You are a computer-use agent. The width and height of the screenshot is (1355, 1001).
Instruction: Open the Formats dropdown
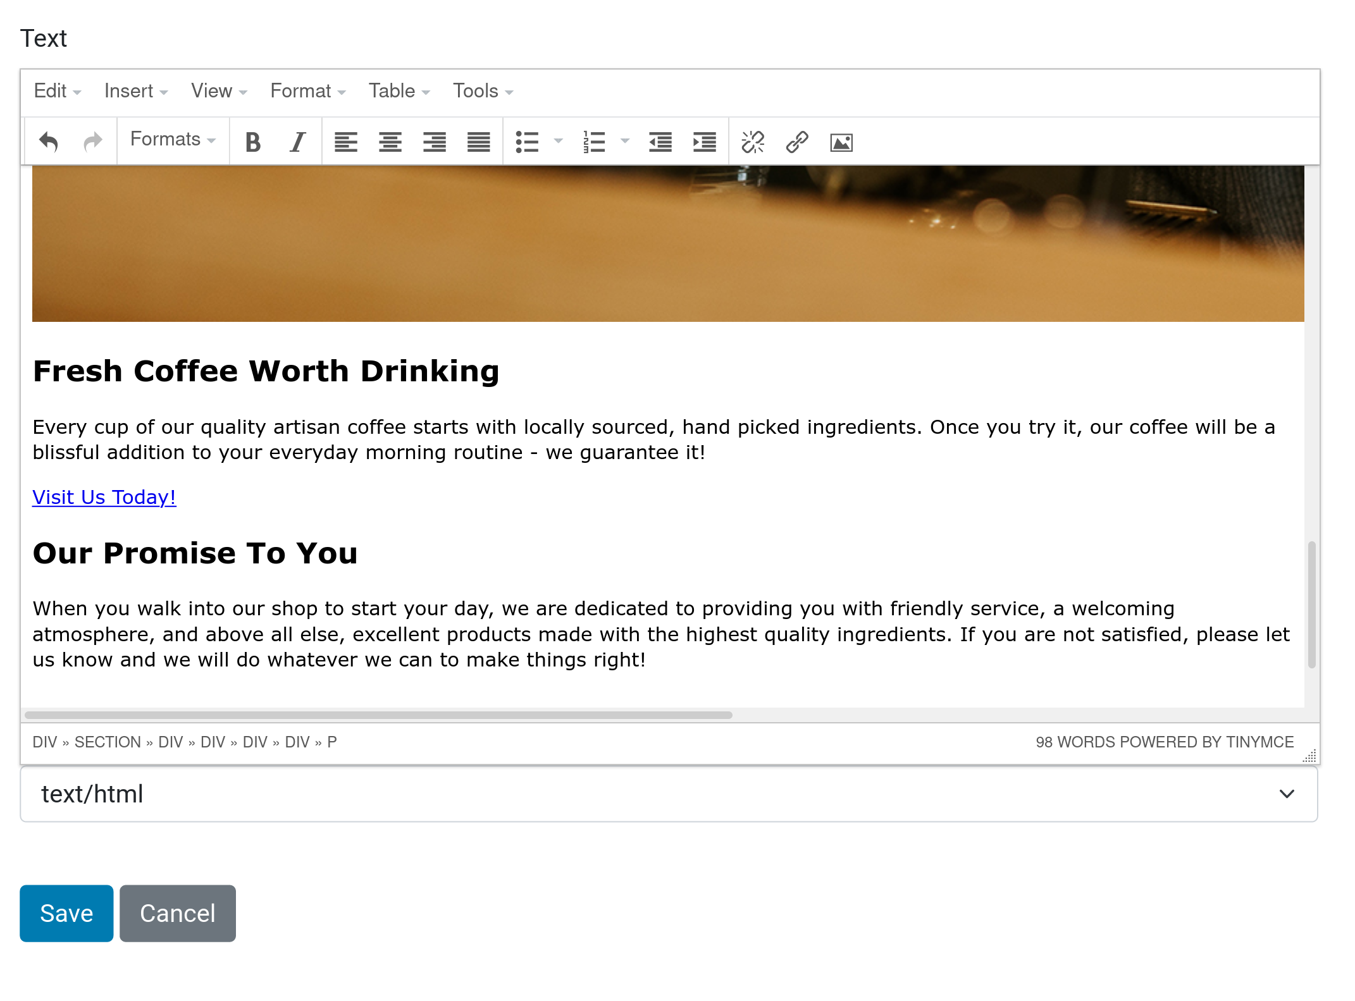coord(173,140)
